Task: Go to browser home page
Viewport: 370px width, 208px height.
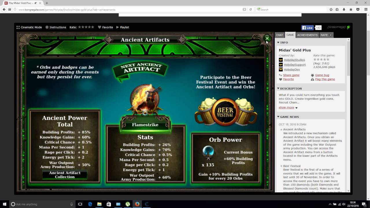Action: click(x=351, y=10)
